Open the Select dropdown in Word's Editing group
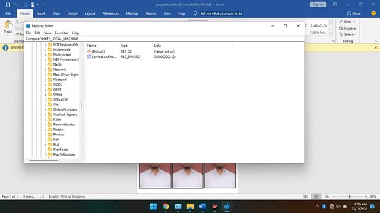This screenshot has height=213, width=380. pyautogui.click(x=347, y=34)
